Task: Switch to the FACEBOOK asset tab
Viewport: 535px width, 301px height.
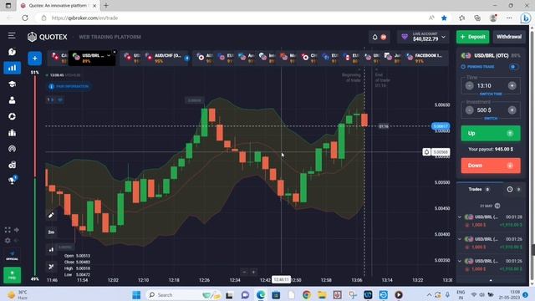Action: tap(426, 58)
